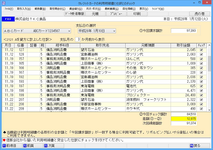Open the 表示(V) menu

click(x=144, y=9)
